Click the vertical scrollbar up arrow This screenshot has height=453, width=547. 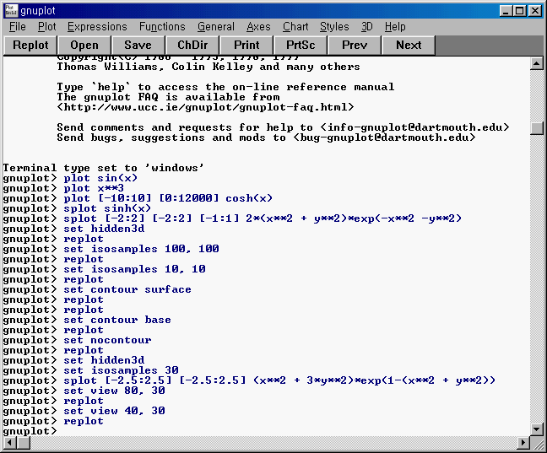[537, 63]
